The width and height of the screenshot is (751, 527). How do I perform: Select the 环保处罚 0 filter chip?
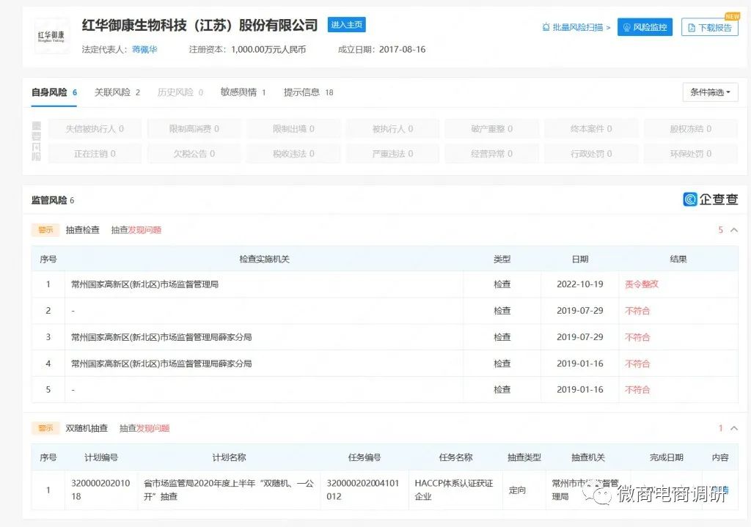click(x=691, y=154)
